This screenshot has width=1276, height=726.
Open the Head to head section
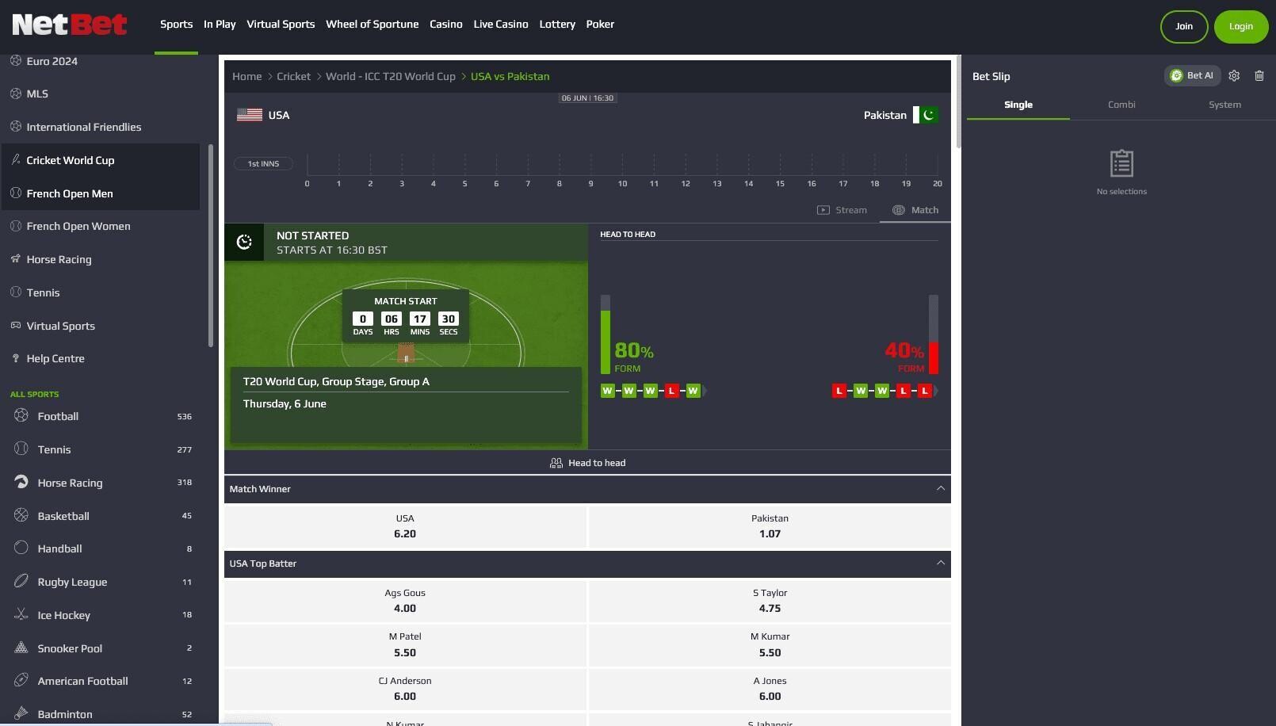pyautogui.click(x=587, y=463)
